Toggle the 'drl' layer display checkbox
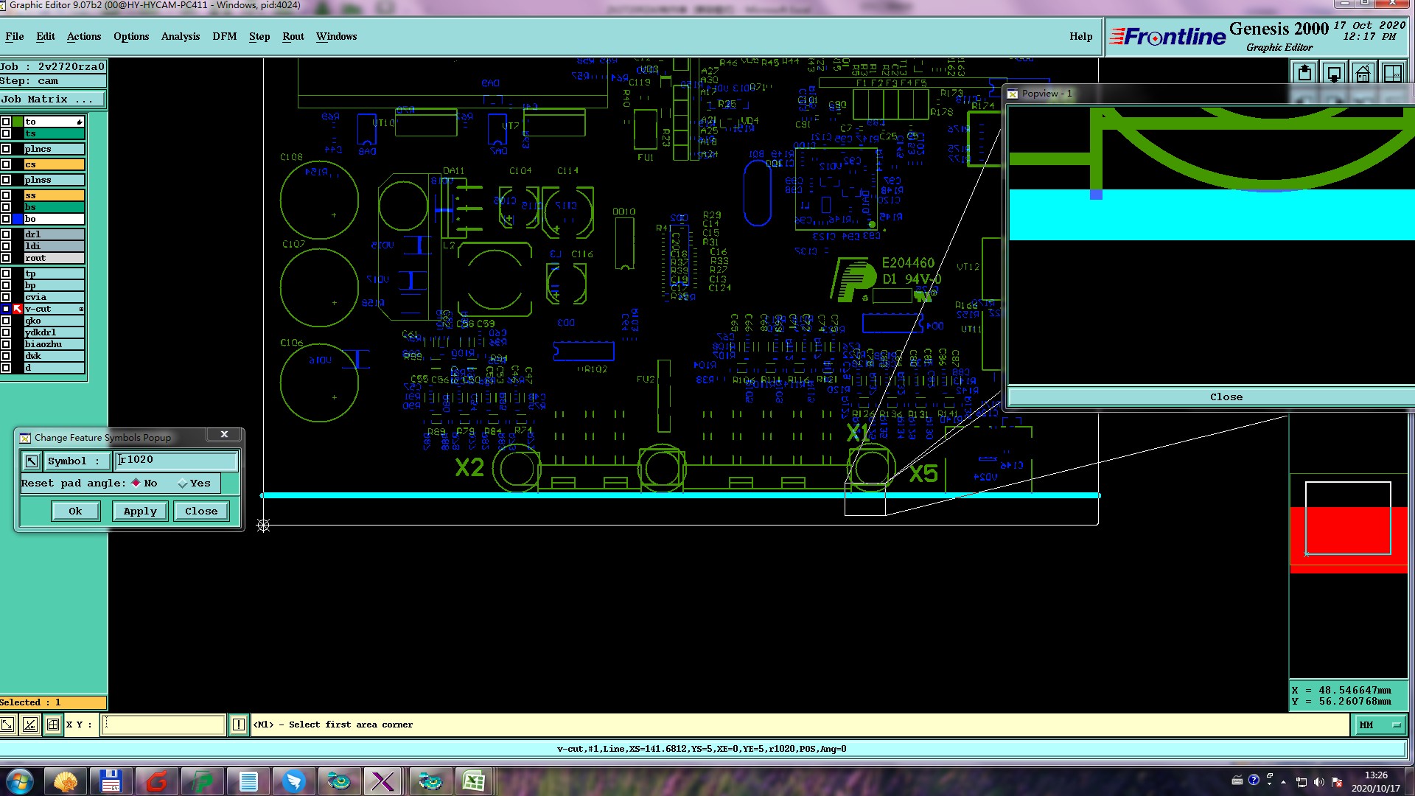Screen dimensions: 1415x796 pos(6,234)
